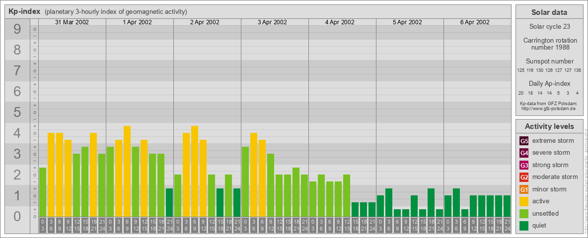588x238 pixels.
Task: Click the G4 severe storm legend icon
Action: (x=524, y=153)
